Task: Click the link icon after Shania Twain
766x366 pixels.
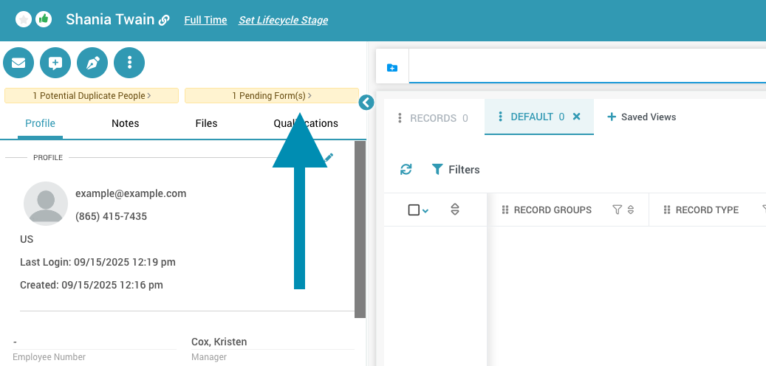Action: (164, 20)
